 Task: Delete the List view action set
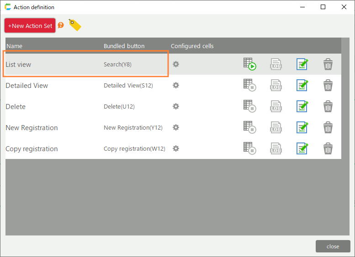(x=328, y=64)
